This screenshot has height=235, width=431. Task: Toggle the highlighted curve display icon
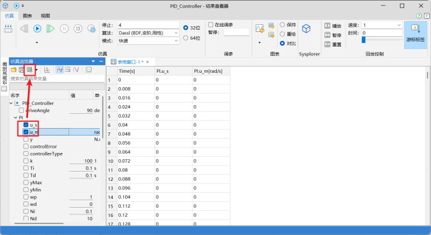coord(60,70)
